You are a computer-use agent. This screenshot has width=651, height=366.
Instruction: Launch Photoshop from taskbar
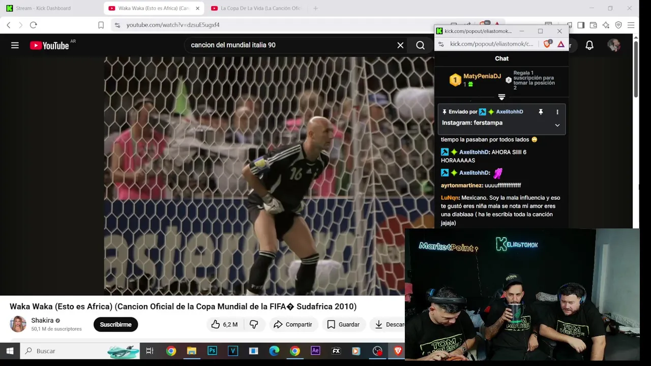pyautogui.click(x=212, y=351)
